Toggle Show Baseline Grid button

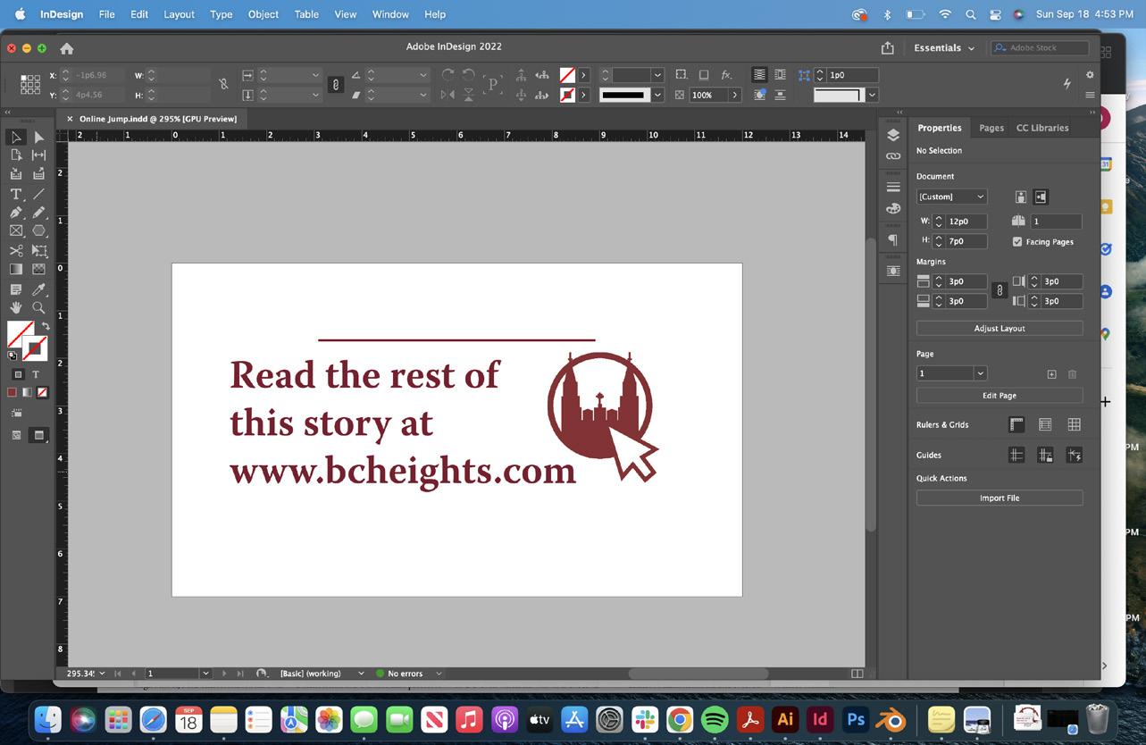1045,424
